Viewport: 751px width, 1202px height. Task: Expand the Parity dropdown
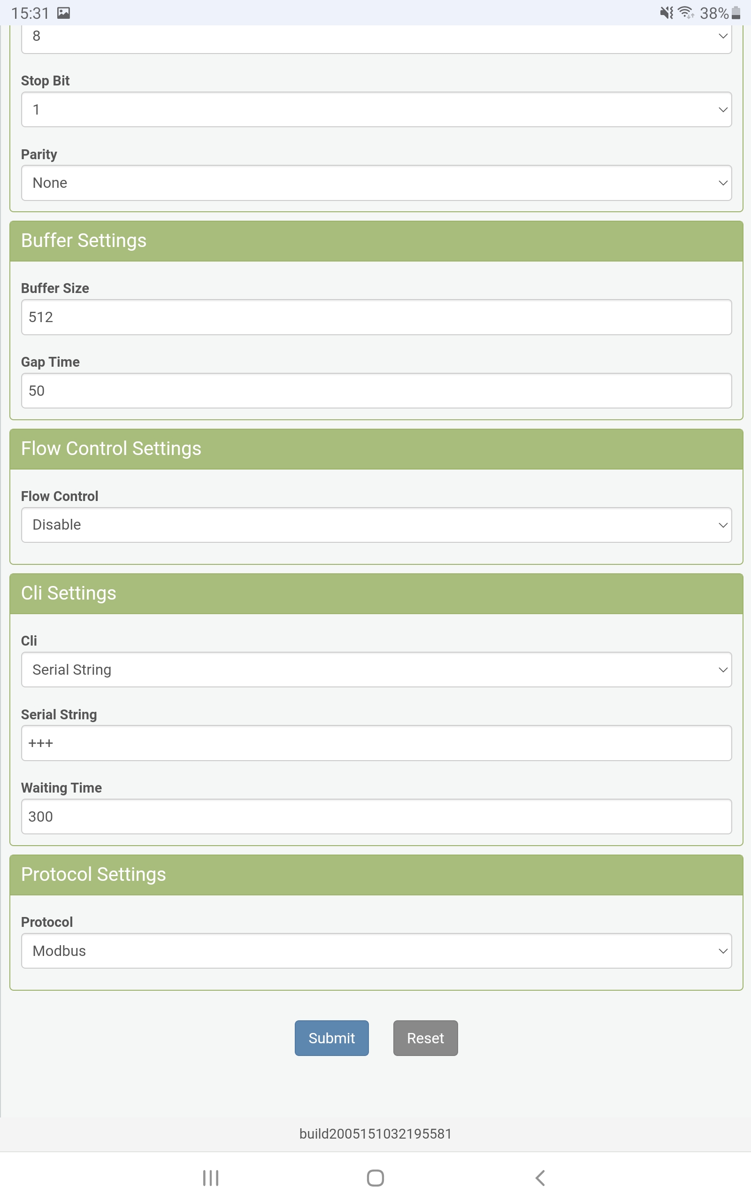coord(376,183)
